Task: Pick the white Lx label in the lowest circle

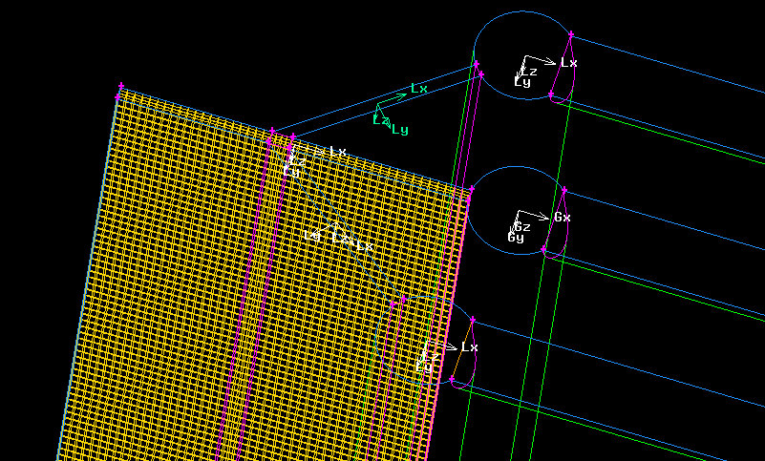Action: coord(469,346)
